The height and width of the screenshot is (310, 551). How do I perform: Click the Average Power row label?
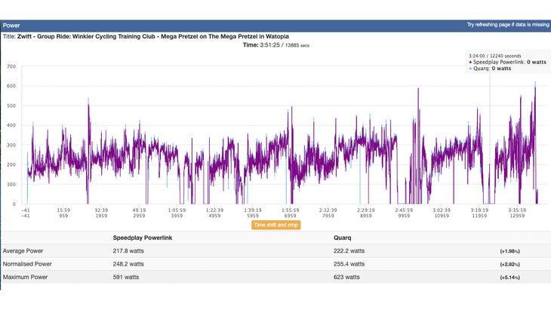23,251
